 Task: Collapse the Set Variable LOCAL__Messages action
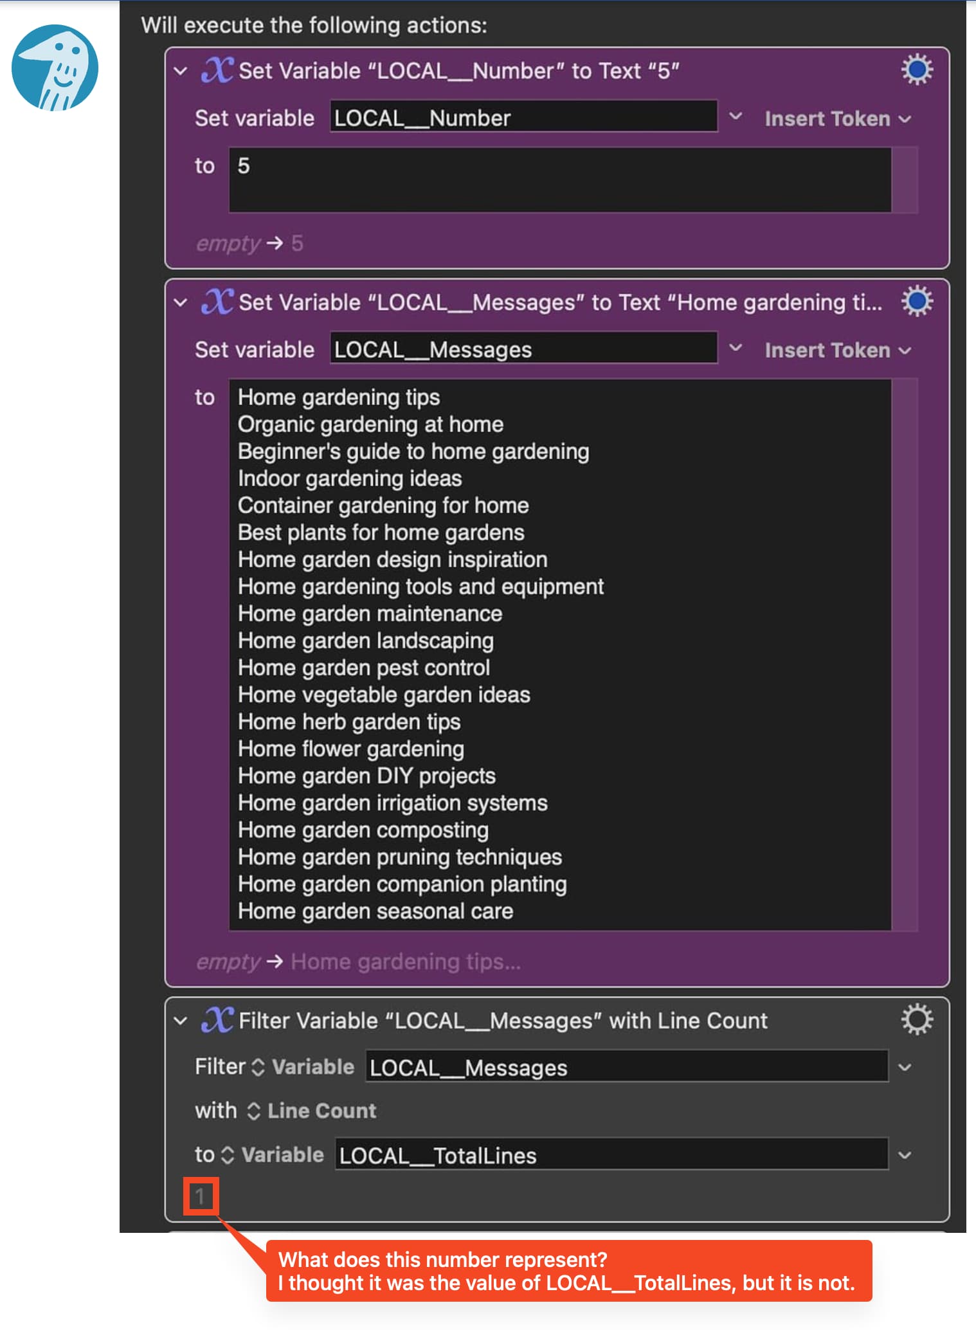point(181,302)
